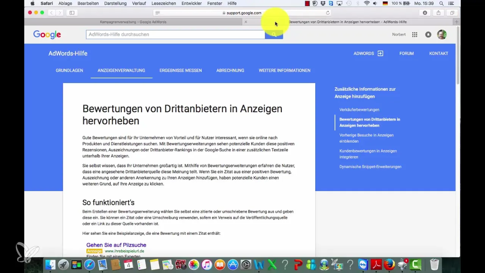Click the AdWords-Hilfe title link
The image size is (485, 273).
[68, 53]
